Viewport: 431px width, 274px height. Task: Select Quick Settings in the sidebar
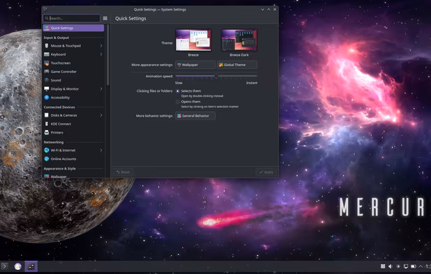pos(73,28)
